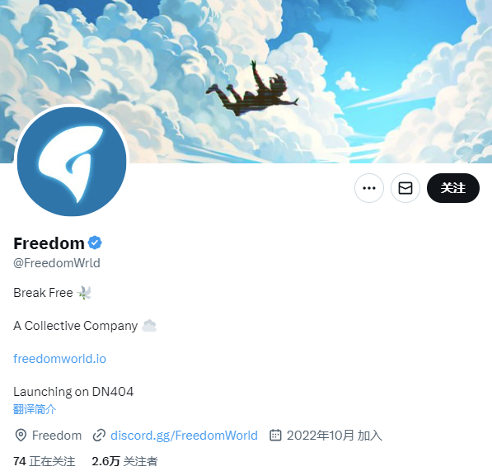This screenshot has width=492, height=476.
Task: Click the Launching on DN404 bio text
Action: tap(73, 392)
